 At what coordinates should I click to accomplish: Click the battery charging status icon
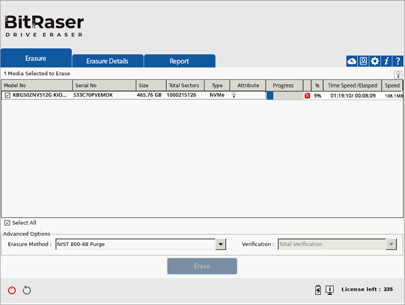318,290
